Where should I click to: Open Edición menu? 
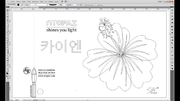tap(18, 2)
